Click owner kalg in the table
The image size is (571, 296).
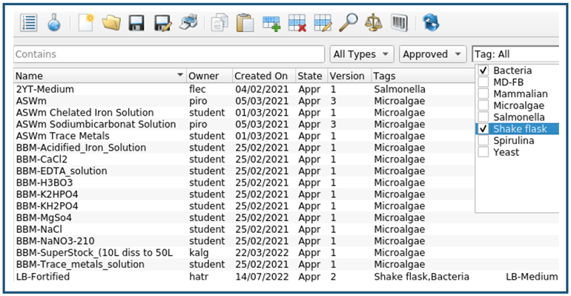tap(199, 253)
